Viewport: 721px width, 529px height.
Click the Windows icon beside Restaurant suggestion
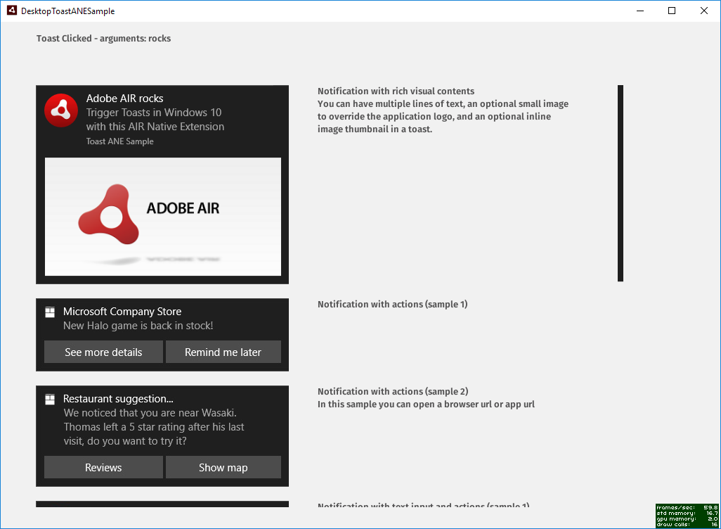tap(50, 399)
